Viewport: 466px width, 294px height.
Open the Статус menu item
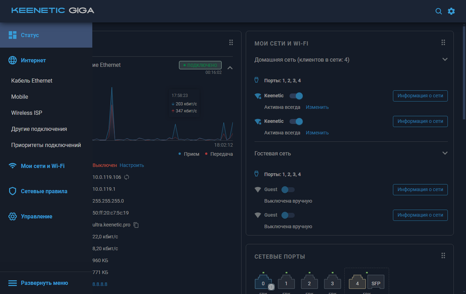coord(46,35)
